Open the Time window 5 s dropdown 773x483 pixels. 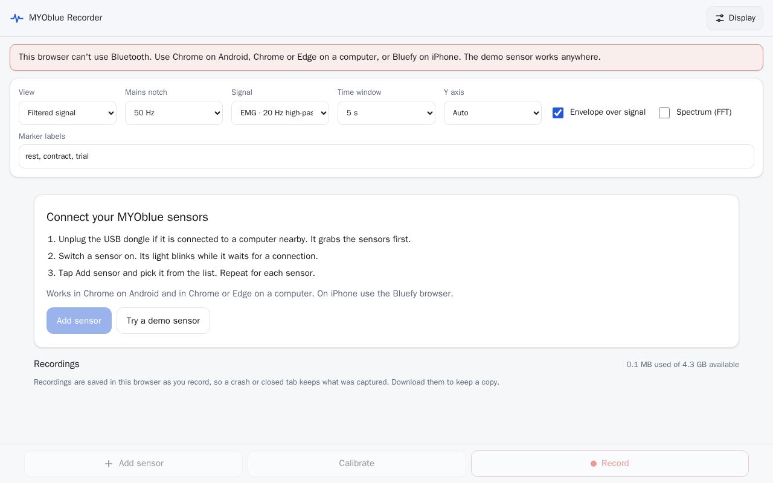(386, 113)
